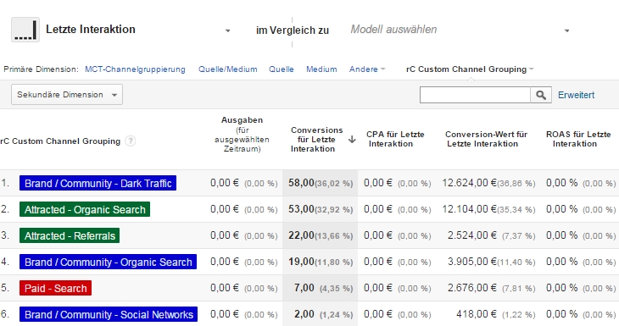Screen dimensions: 619x326
Task: Click the 53,00 conversions value
Action: (x=301, y=209)
